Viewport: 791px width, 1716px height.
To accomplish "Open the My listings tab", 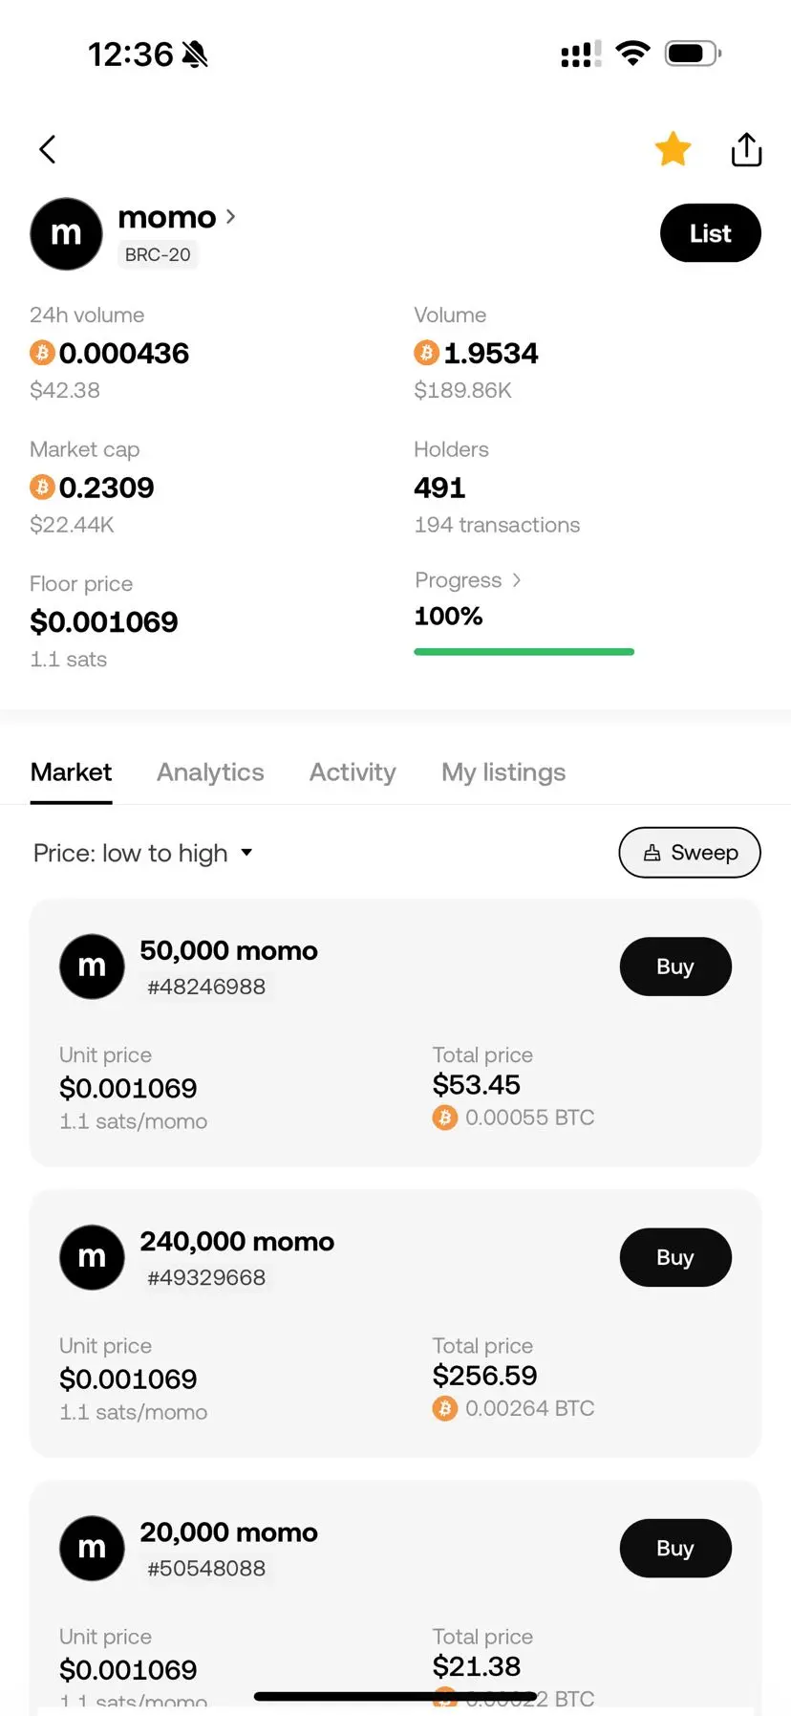I will click(x=503, y=772).
